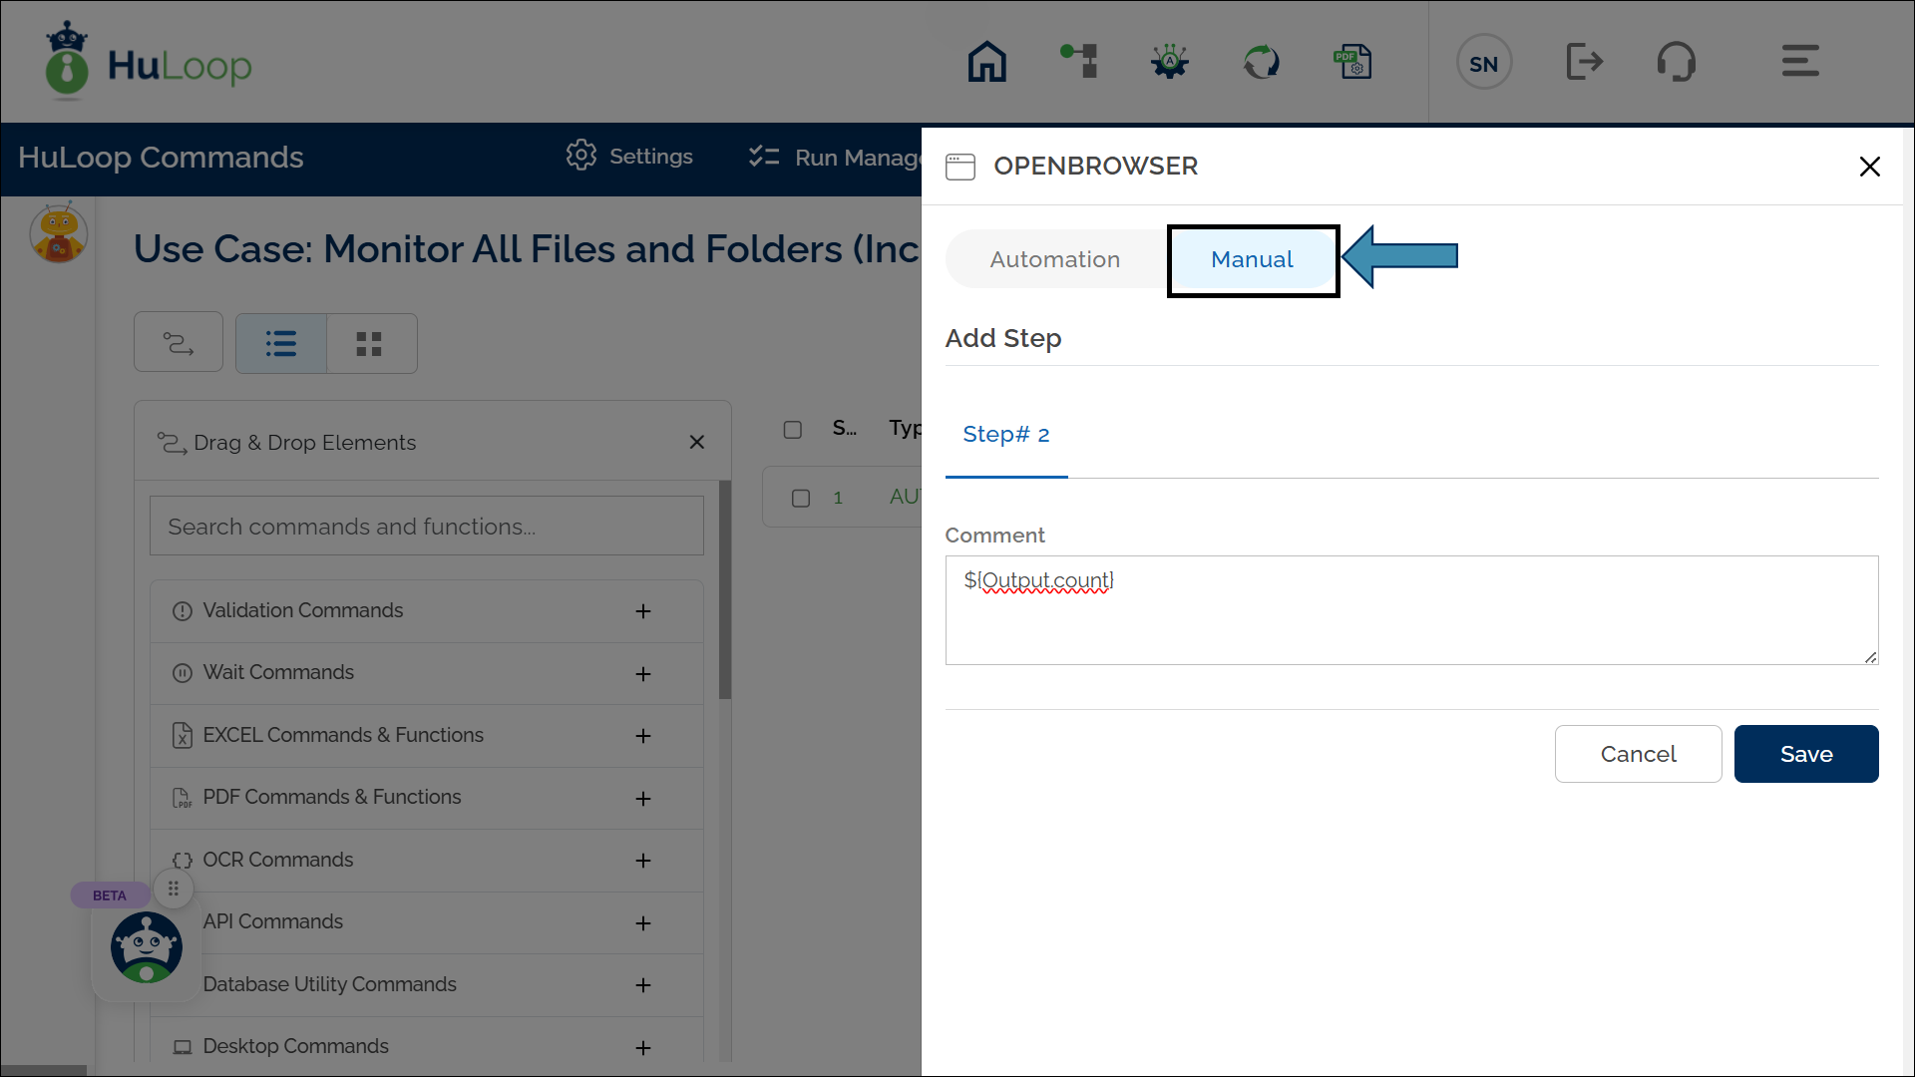The height and width of the screenshot is (1077, 1915).
Task: Switch to the Automation tab
Action: tap(1054, 259)
